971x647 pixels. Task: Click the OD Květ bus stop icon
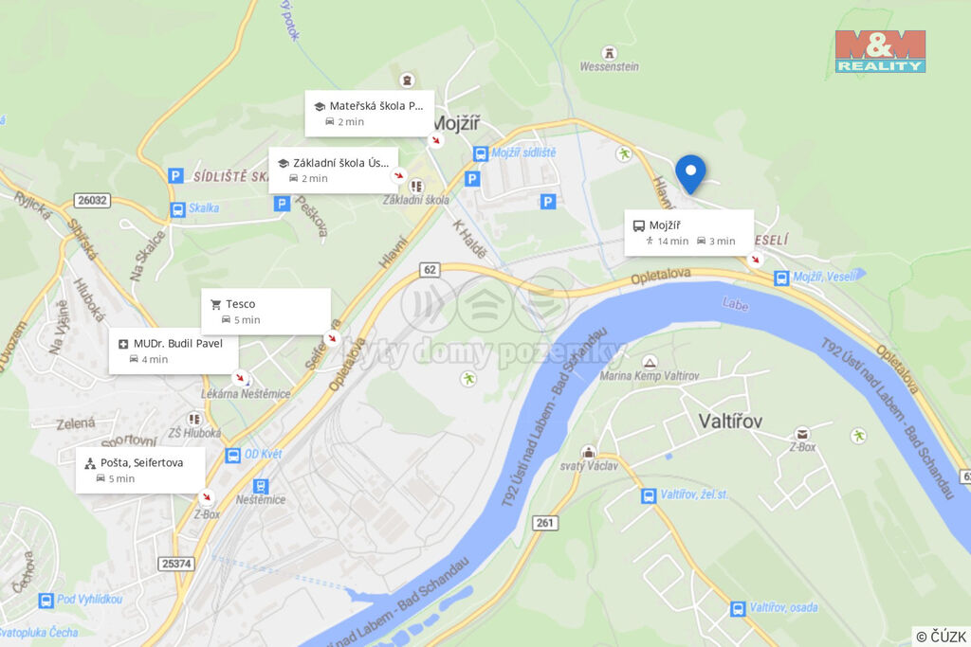233,456
